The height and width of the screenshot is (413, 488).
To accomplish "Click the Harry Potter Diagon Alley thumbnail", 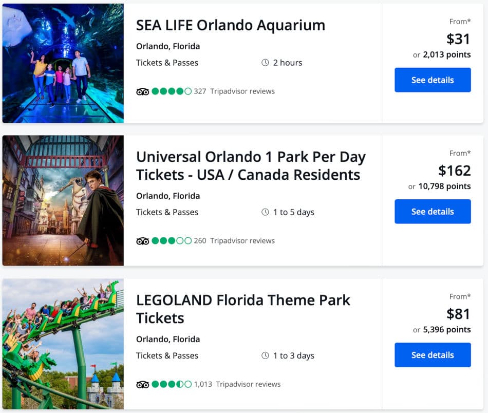I will 63,200.
